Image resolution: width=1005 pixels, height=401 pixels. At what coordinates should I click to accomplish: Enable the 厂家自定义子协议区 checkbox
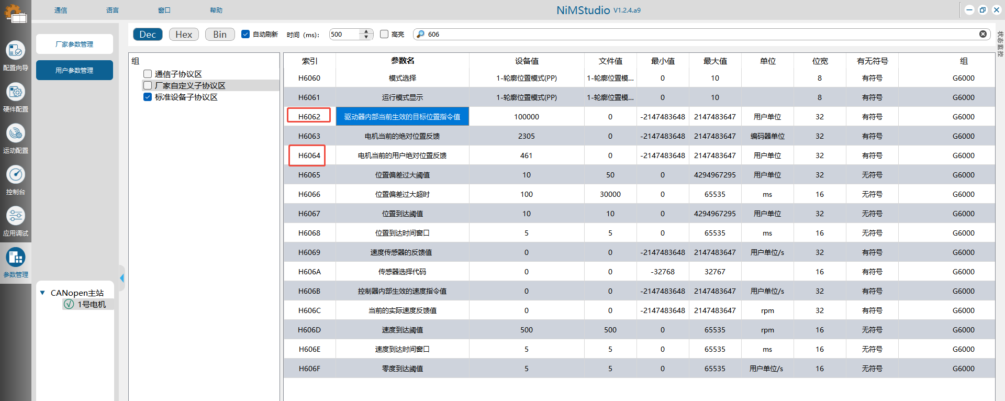pyautogui.click(x=148, y=85)
